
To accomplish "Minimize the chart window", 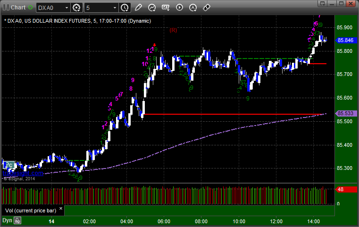I will click(332, 3).
